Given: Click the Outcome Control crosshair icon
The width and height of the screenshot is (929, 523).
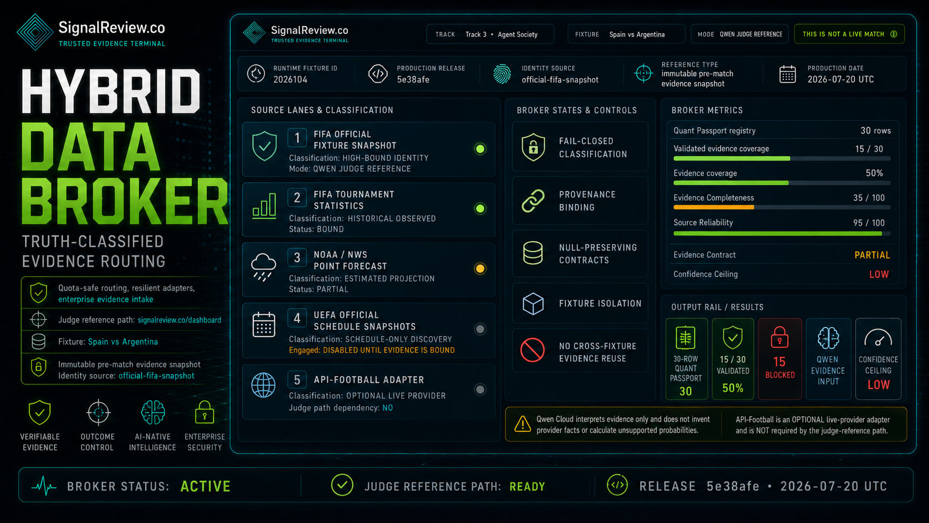Looking at the screenshot, I should point(98,412).
